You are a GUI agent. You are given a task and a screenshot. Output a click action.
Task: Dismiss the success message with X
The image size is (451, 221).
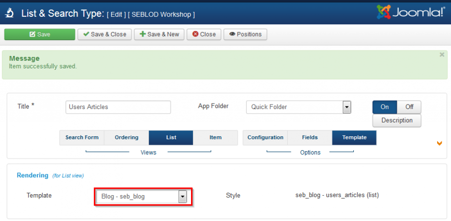tap(442, 55)
